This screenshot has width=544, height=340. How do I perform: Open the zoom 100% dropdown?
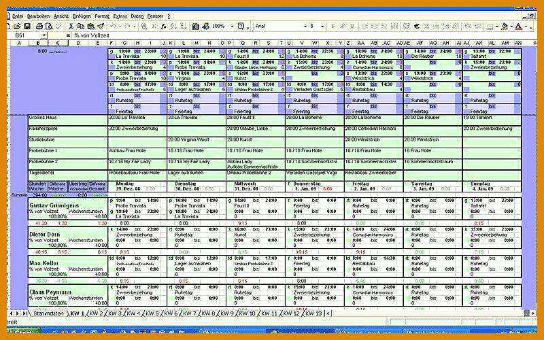[231, 27]
